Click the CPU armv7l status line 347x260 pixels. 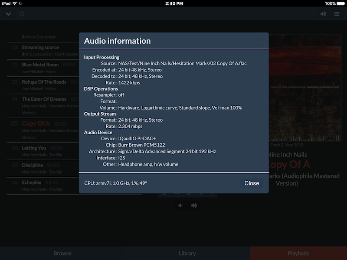coord(115,183)
